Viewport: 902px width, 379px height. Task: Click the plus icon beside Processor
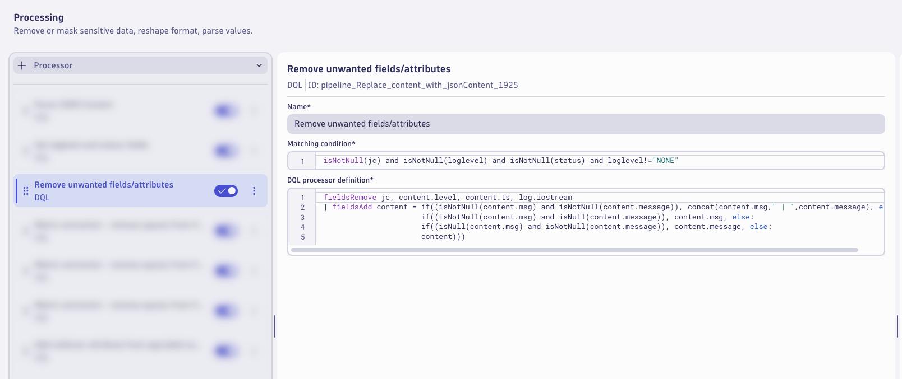point(22,65)
